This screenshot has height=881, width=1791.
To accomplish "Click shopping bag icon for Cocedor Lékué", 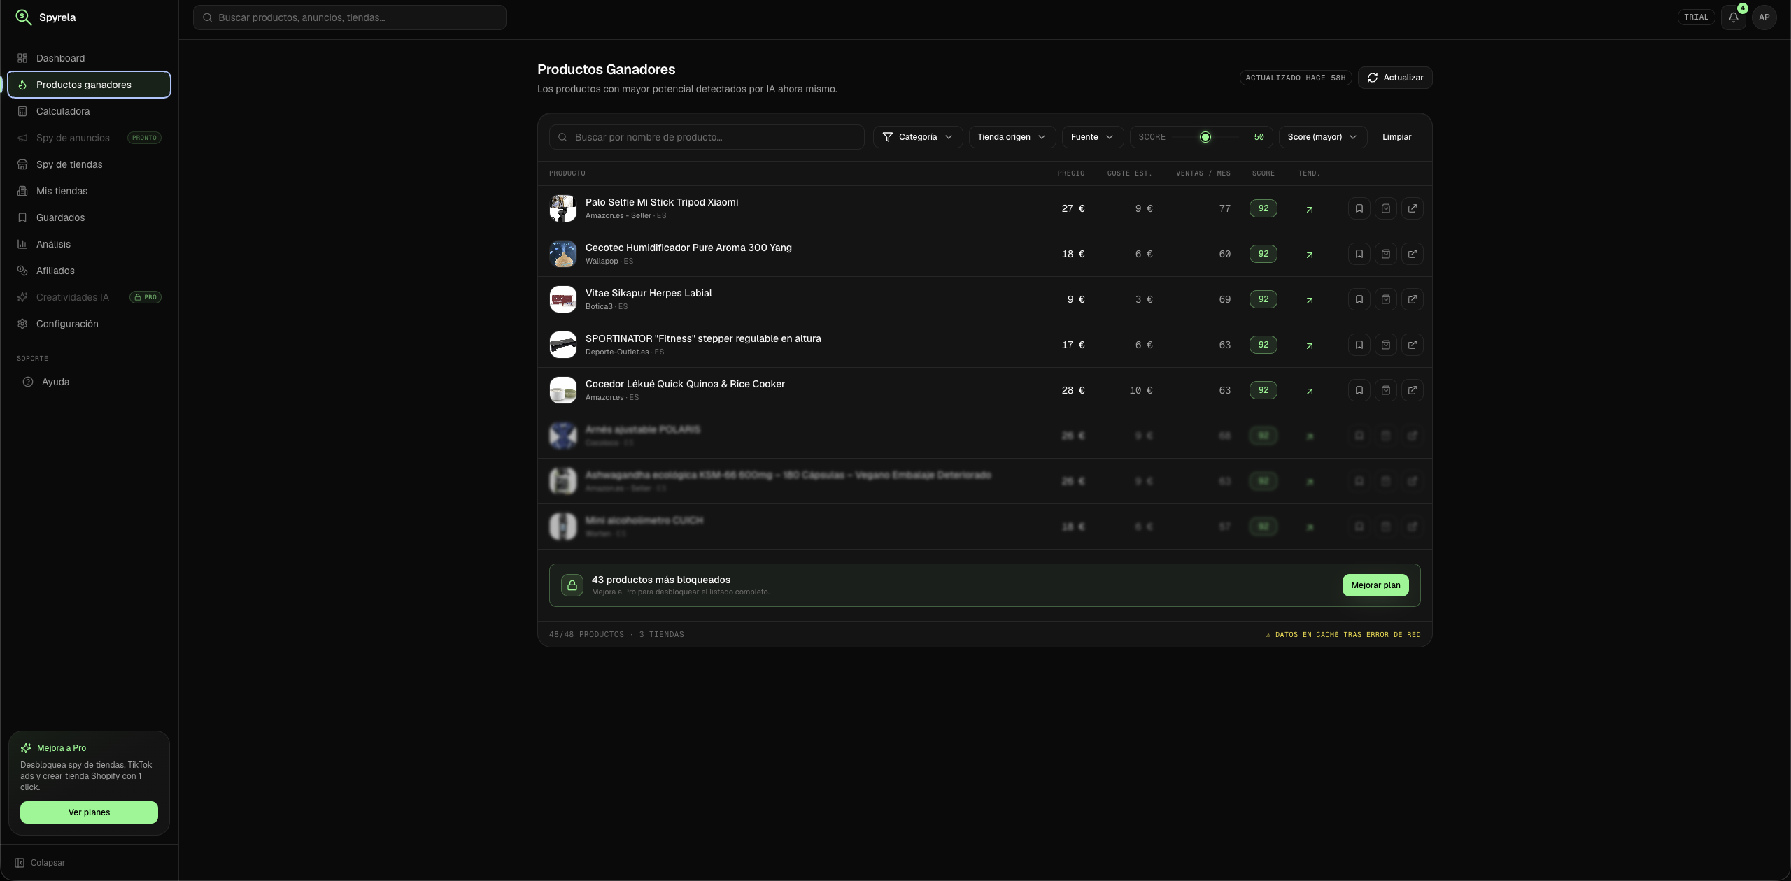I will click(1385, 390).
